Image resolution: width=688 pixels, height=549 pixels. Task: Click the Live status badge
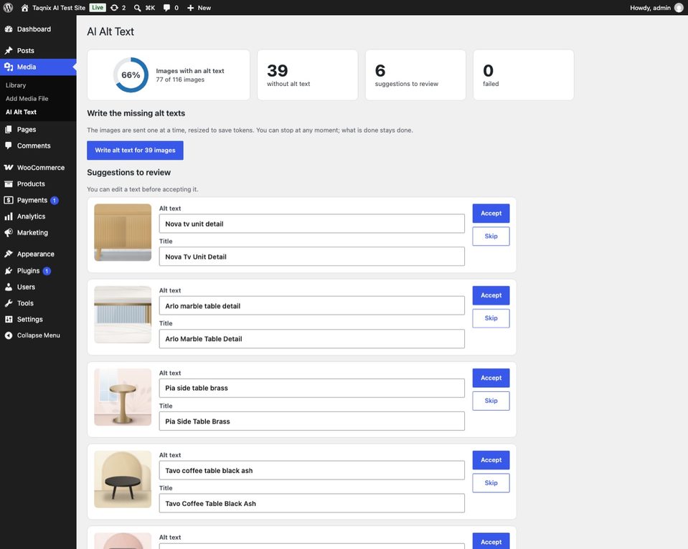click(x=98, y=8)
